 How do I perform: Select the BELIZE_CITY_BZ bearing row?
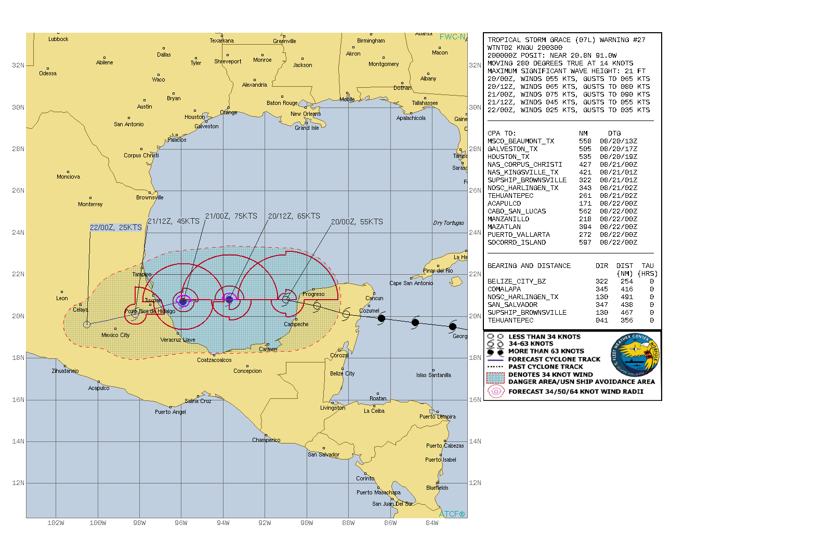[571, 281]
